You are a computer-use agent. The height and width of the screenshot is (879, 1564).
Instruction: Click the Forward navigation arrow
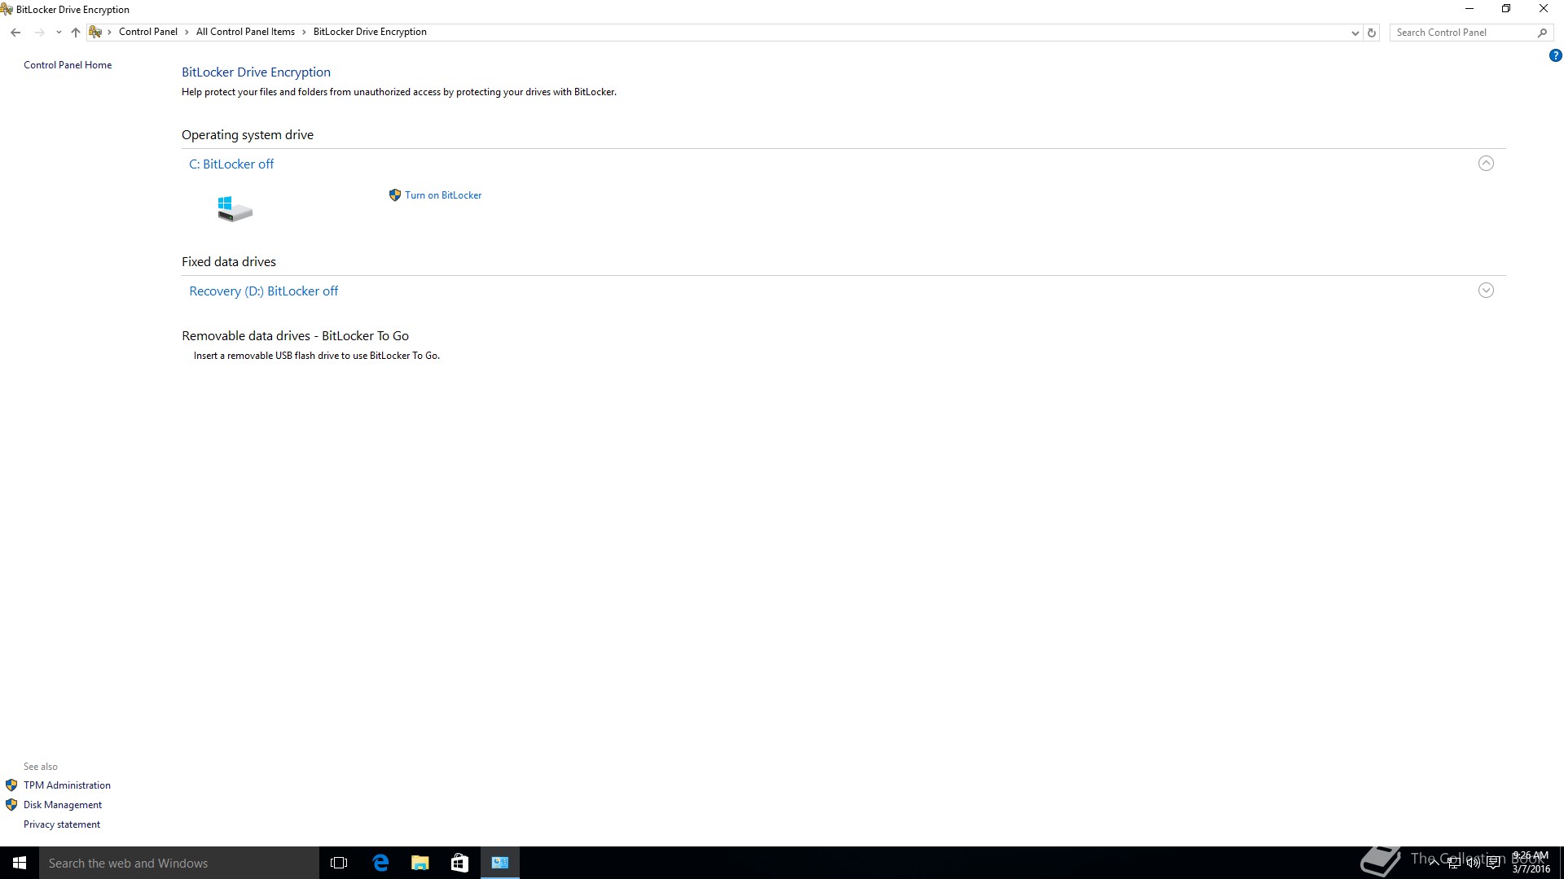click(39, 33)
